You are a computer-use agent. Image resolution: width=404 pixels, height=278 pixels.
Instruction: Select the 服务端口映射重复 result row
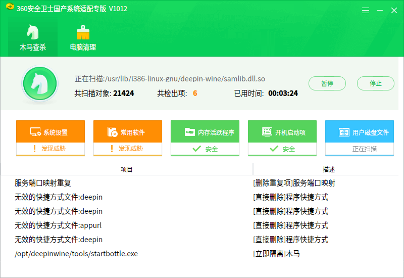(199, 183)
